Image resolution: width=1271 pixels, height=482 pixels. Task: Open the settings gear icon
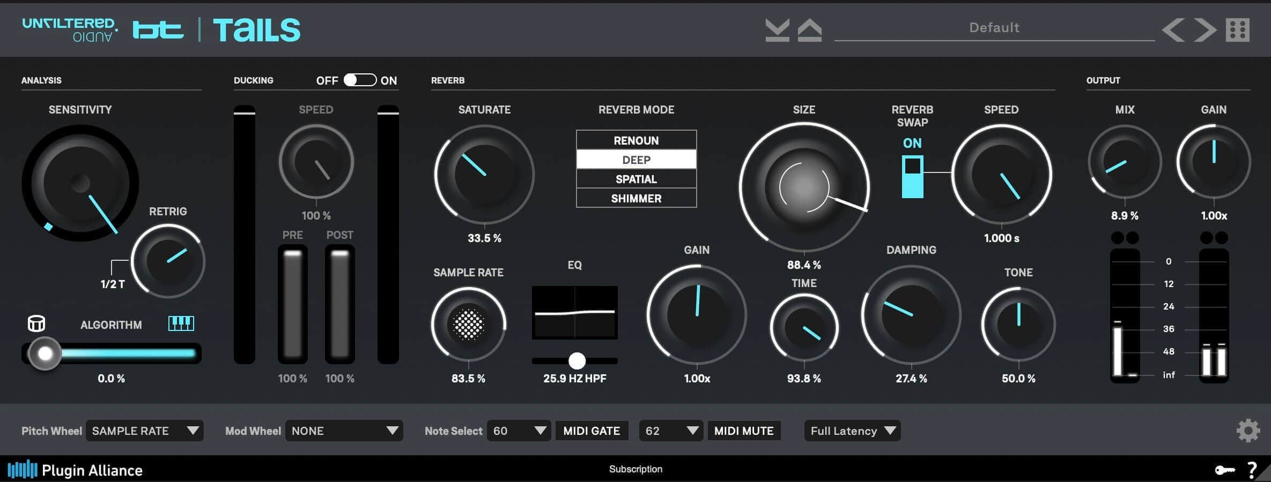pos(1248,431)
